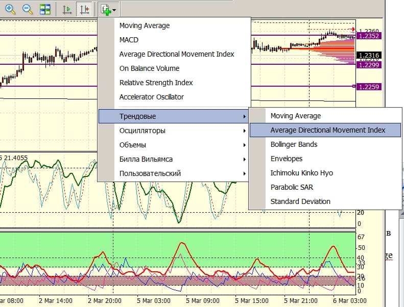Select Moving Average in the recent indicators list
Image resolution: width=404 pixels, height=307 pixels.
(174, 25)
